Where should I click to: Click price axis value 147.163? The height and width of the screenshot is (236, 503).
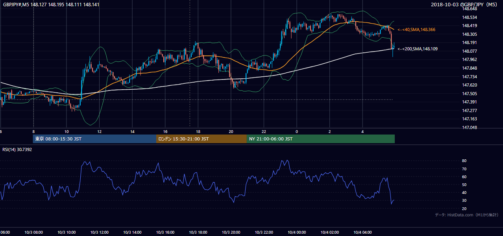click(x=469, y=119)
